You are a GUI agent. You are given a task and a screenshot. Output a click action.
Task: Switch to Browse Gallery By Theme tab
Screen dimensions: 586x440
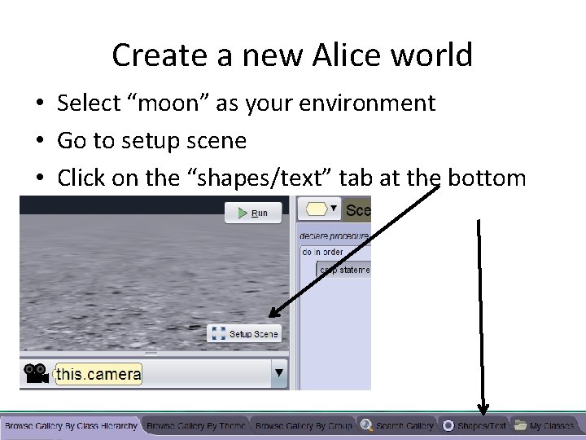click(x=196, y=426)
